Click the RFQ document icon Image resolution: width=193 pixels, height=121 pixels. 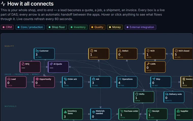(x=23, y=64)
